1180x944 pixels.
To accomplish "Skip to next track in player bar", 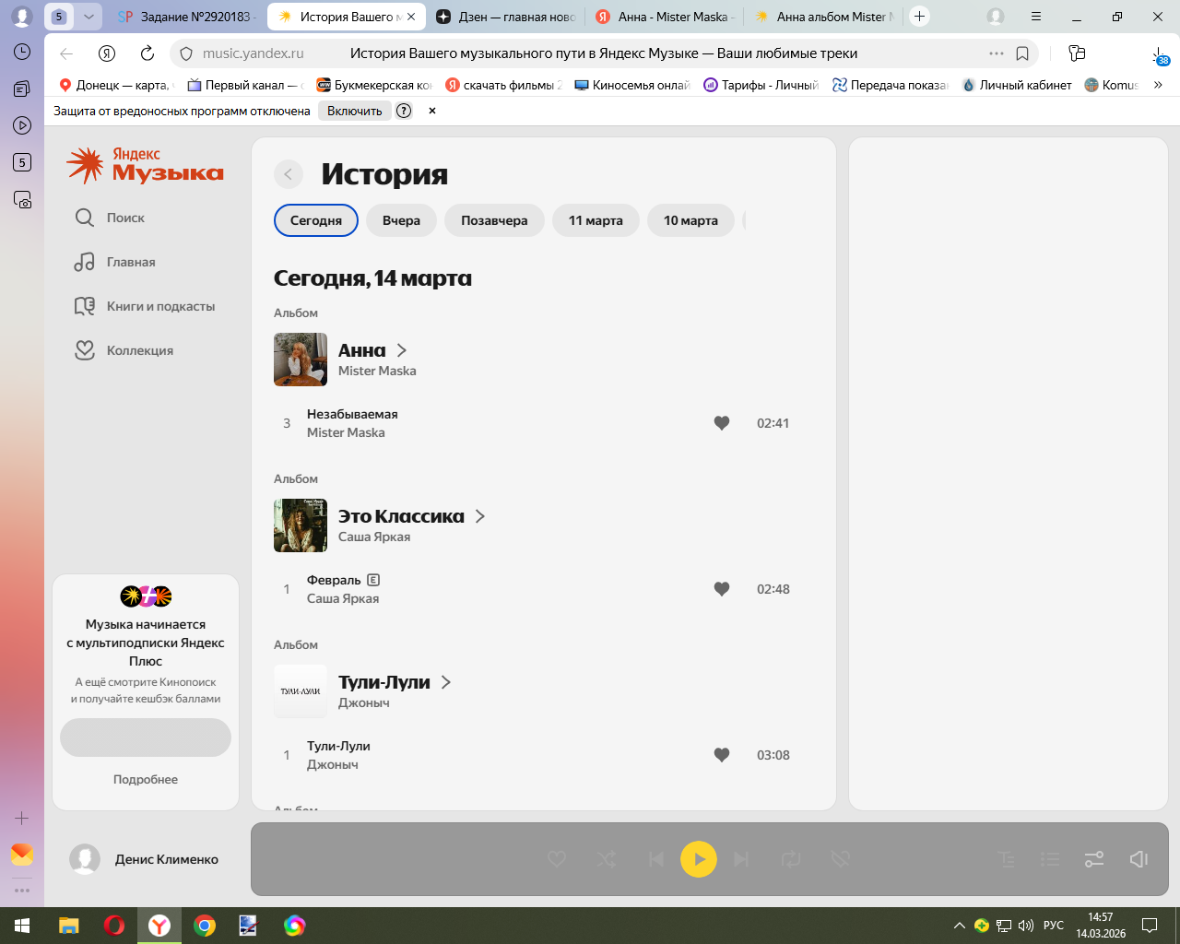I will [741, 859].
